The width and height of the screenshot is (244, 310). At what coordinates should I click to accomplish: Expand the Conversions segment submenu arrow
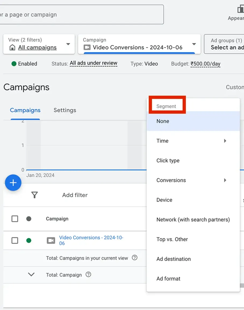225,180
